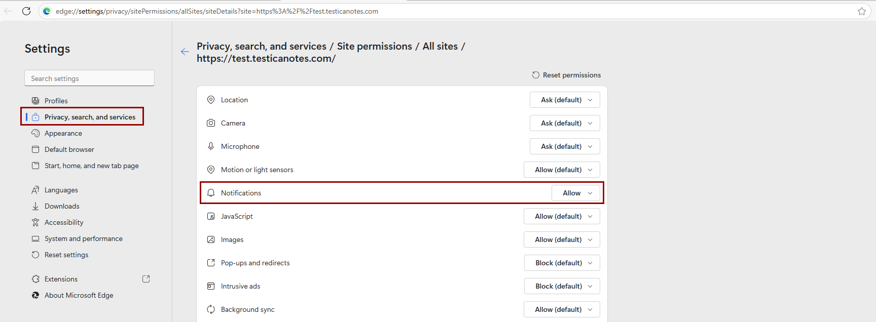Open Appearance in settings sidebar

coord(63,133)
